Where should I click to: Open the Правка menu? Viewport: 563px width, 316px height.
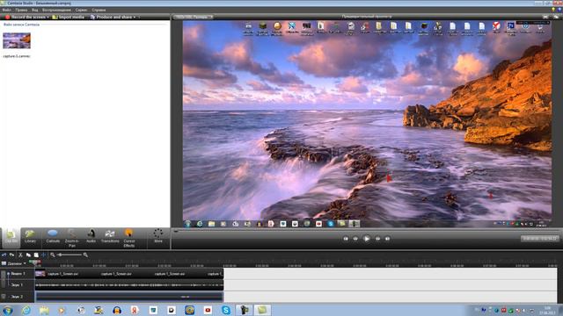pyautogui.click(x=21, y=10)
